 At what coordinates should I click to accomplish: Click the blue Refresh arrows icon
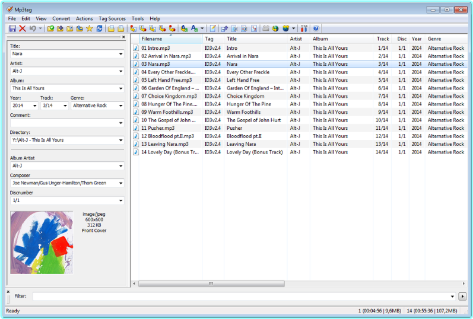[99, 28]
